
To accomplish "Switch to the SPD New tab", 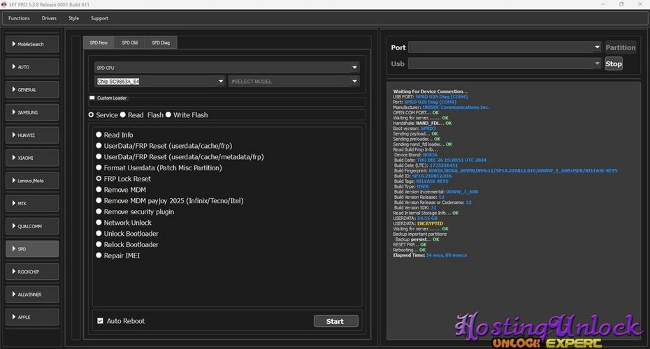I will coord(99,43).
